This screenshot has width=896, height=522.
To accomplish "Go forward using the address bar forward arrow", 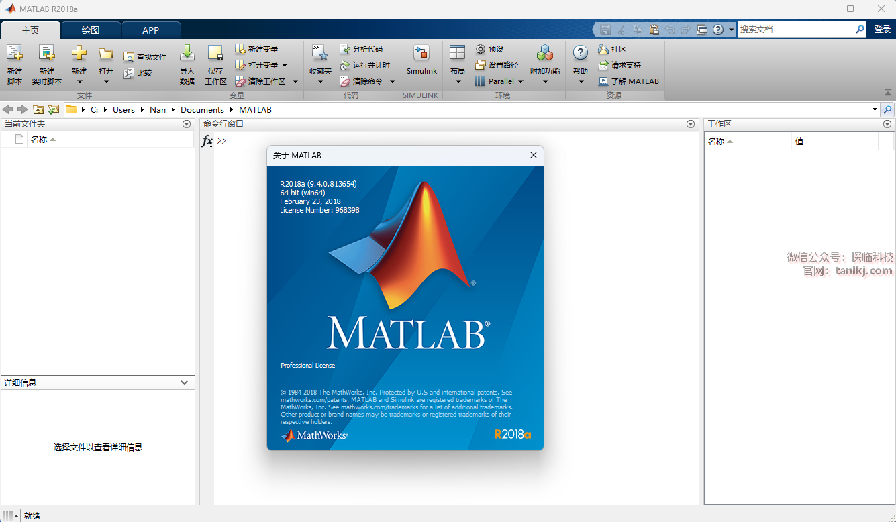I will pos(22,109).
